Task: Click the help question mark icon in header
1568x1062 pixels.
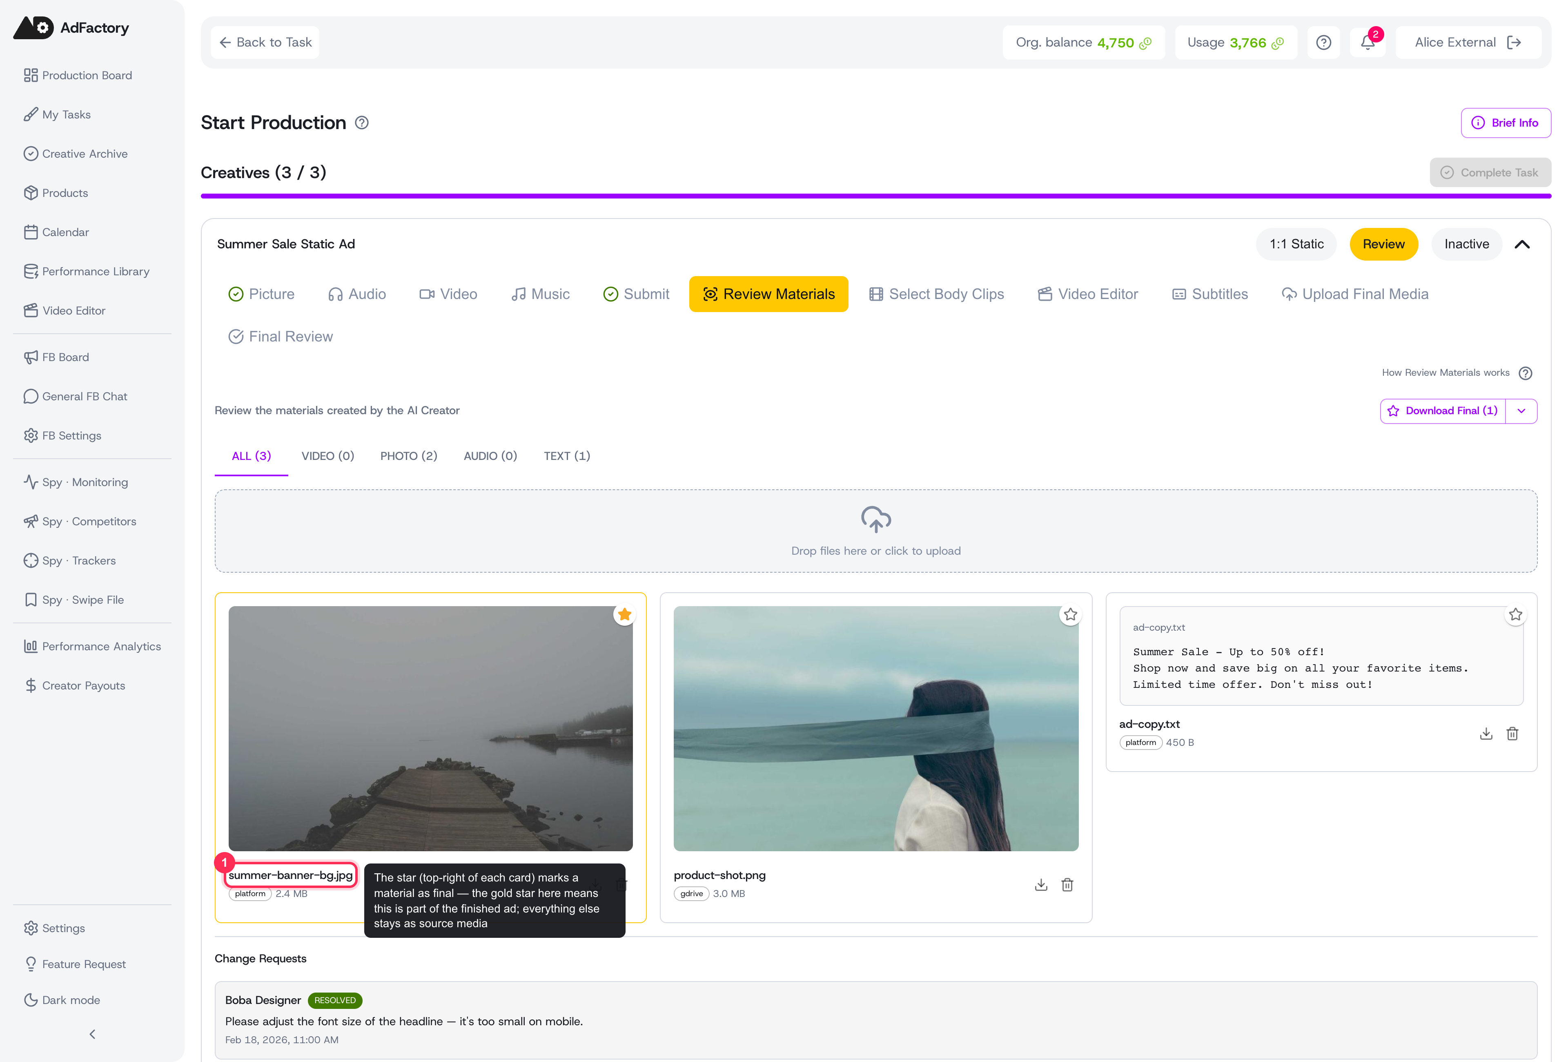Action: click(1324, 42)
